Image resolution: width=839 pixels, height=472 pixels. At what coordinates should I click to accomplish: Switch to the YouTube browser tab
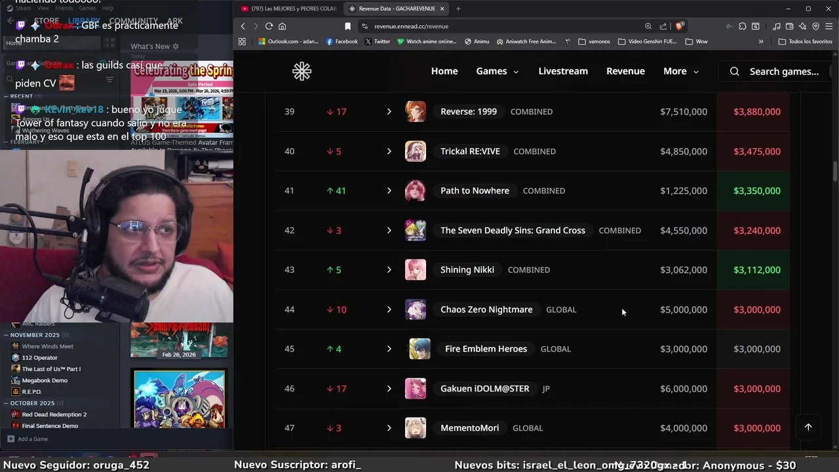pyautogui.click(x=288, y=9)
